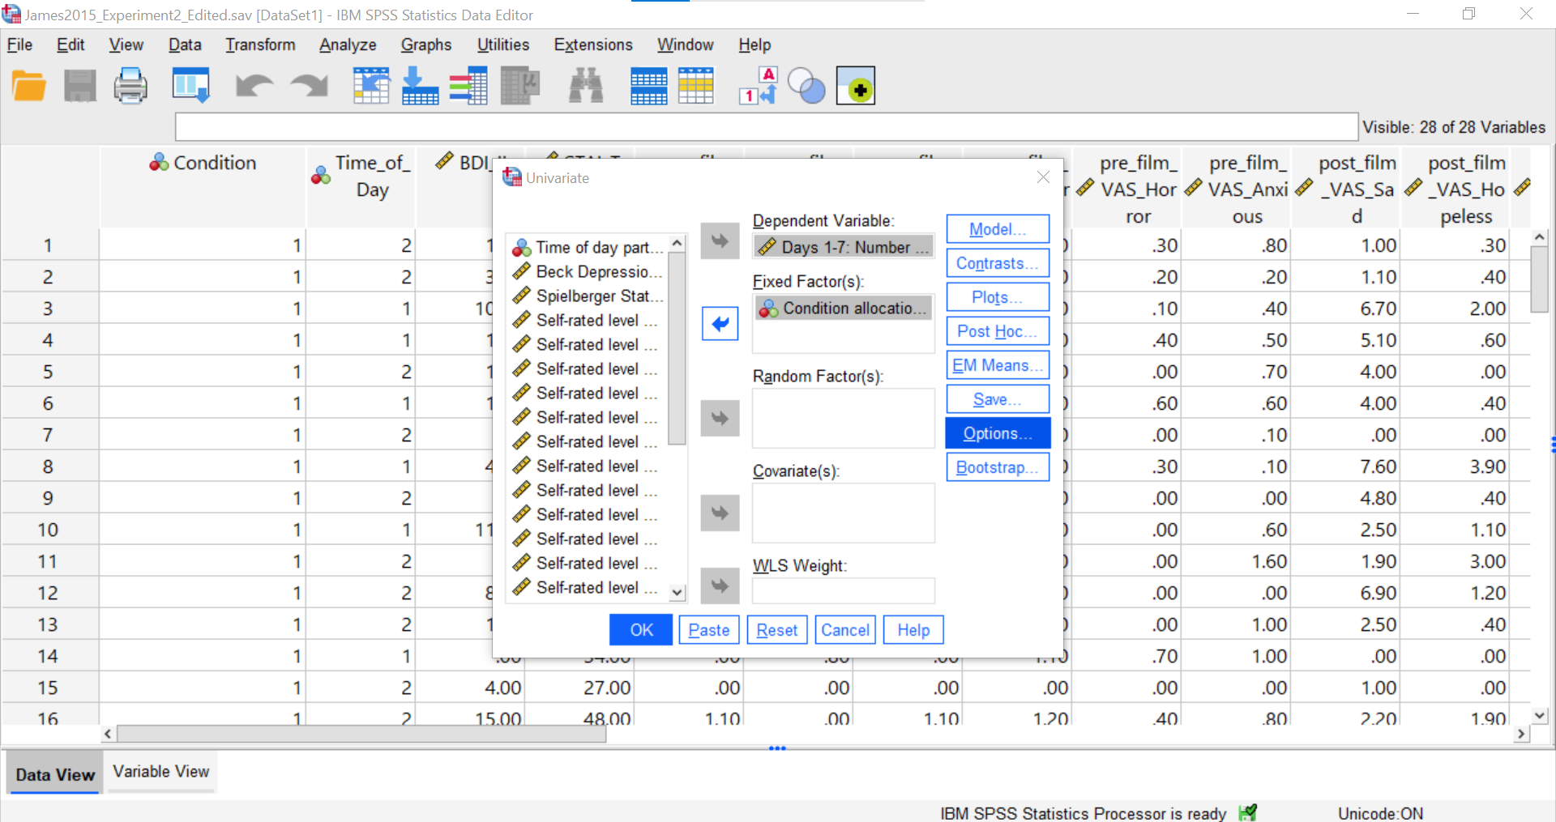This screenshot has height=822, width=1556.
Task: Reset the Univariate dialog
Action: [x=777, y=630]
